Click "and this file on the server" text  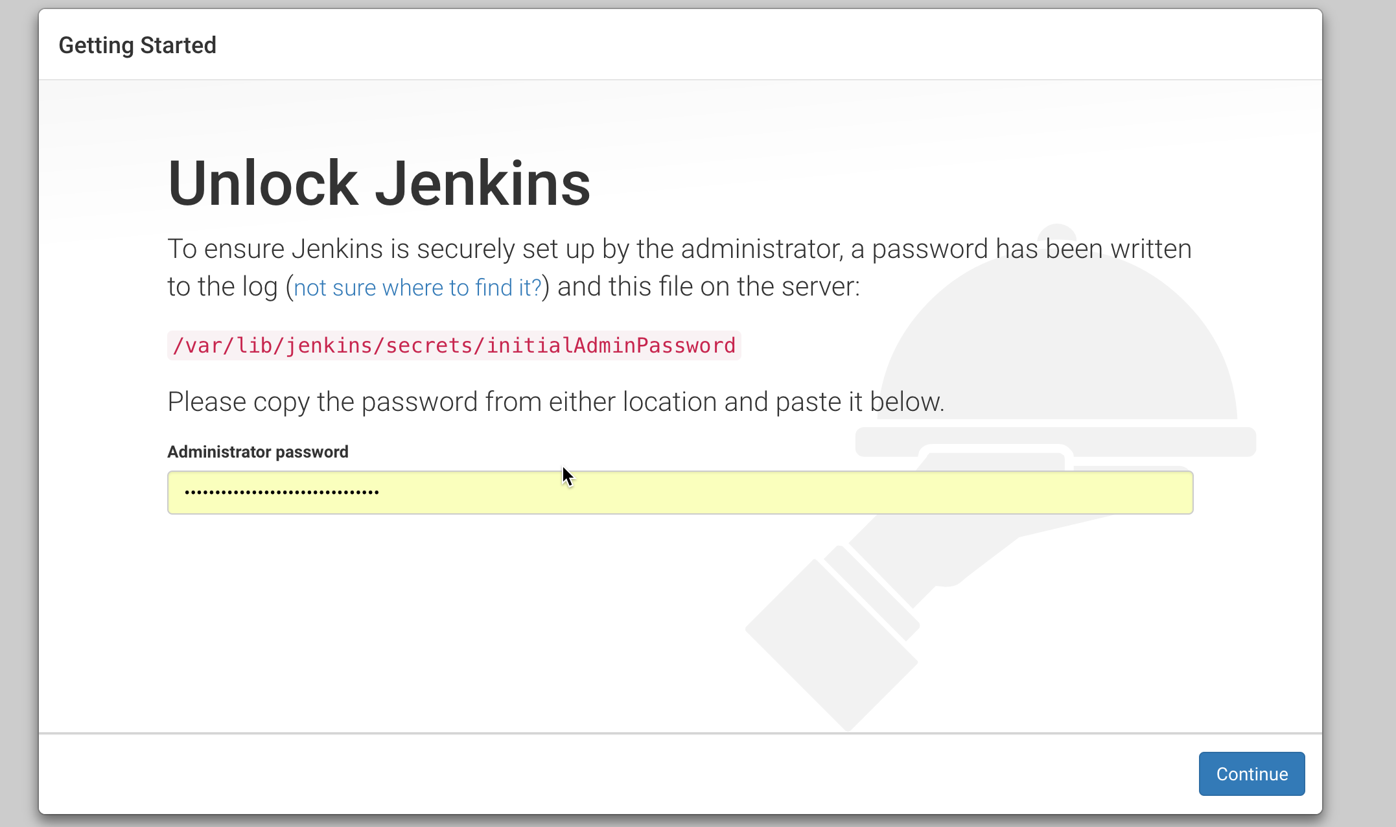pyautogui.click(x=708, y=287)
